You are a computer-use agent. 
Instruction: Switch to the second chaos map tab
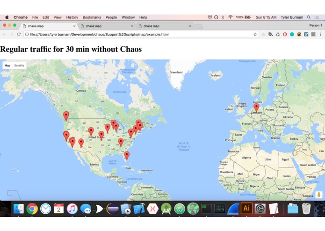[106, 26]
